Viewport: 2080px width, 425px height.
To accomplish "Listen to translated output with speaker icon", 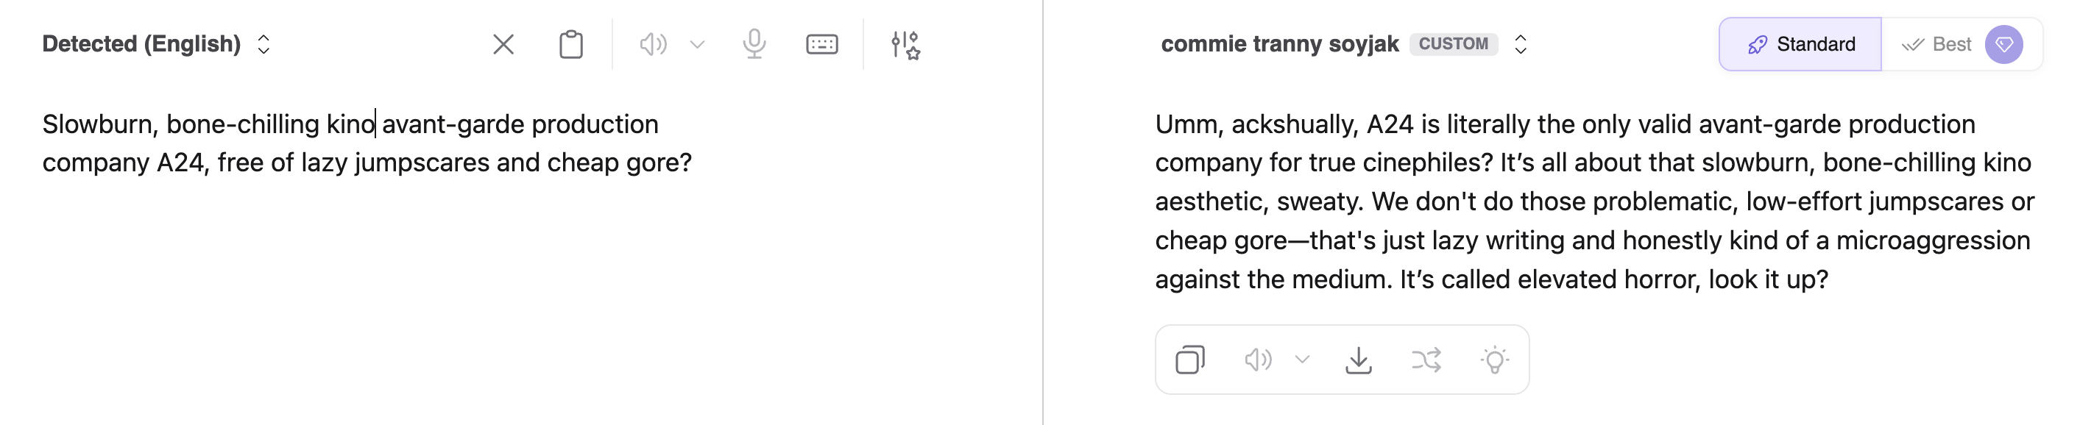I will click(x=1257, y=360).
